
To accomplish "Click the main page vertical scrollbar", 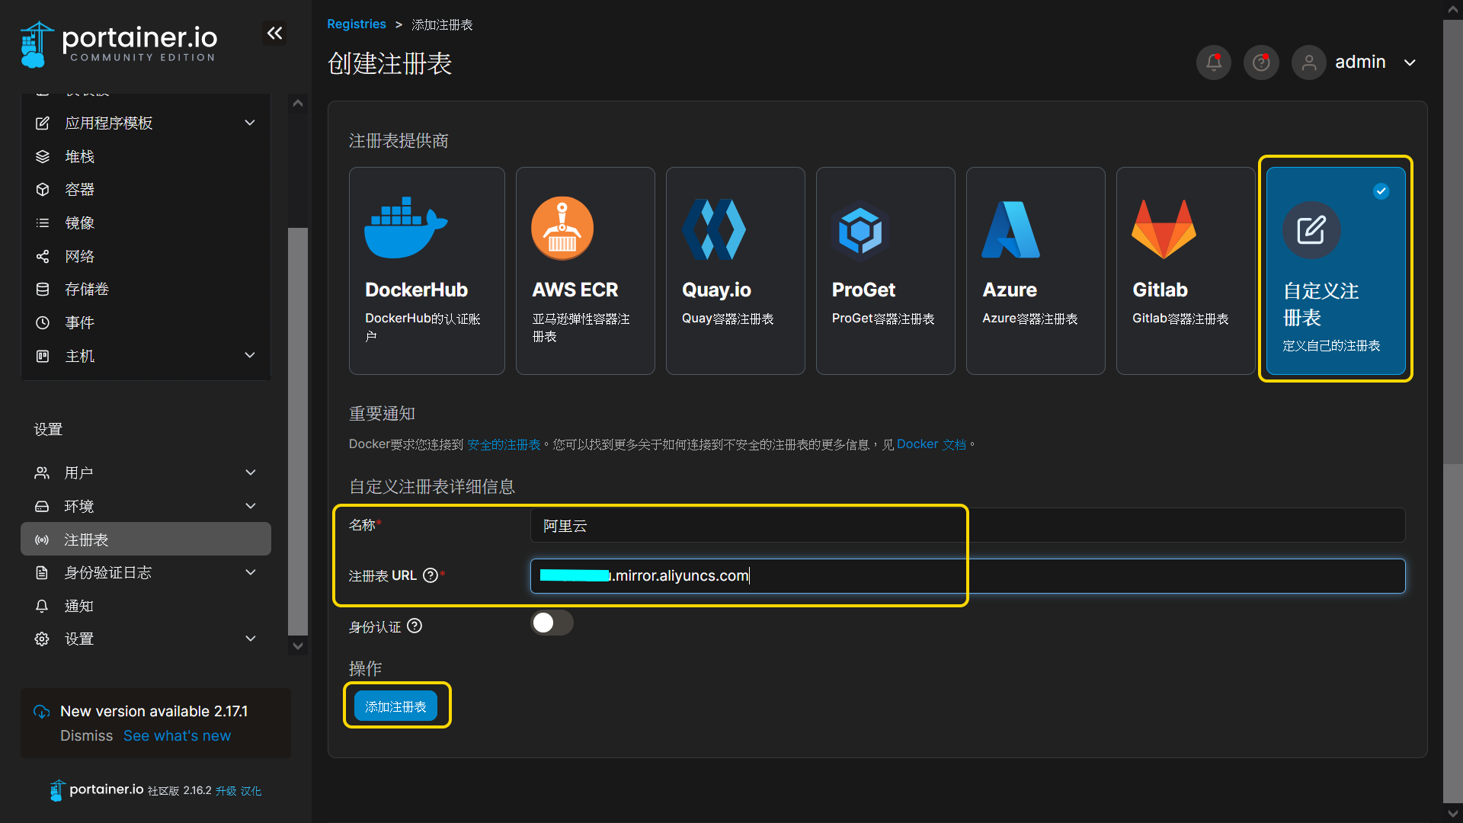I will click(x=1452, y=242).
